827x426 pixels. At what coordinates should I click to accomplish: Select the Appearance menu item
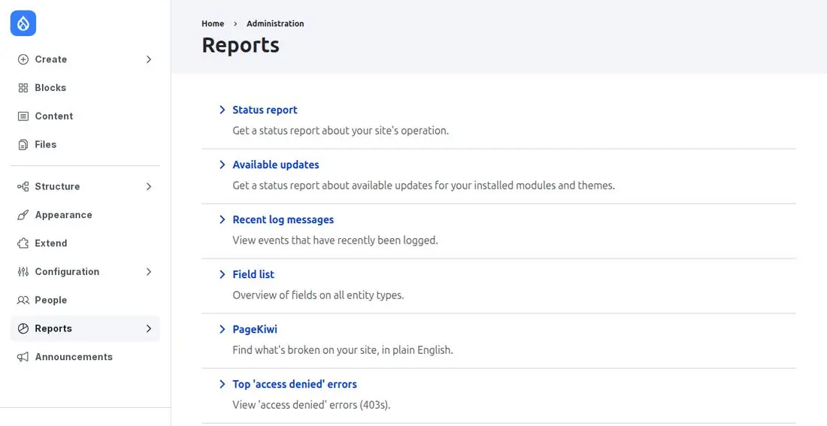coord(85,215)
